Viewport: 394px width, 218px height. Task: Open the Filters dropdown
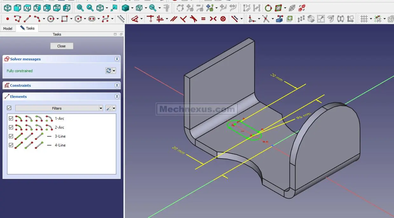click(x=101, y=108)
